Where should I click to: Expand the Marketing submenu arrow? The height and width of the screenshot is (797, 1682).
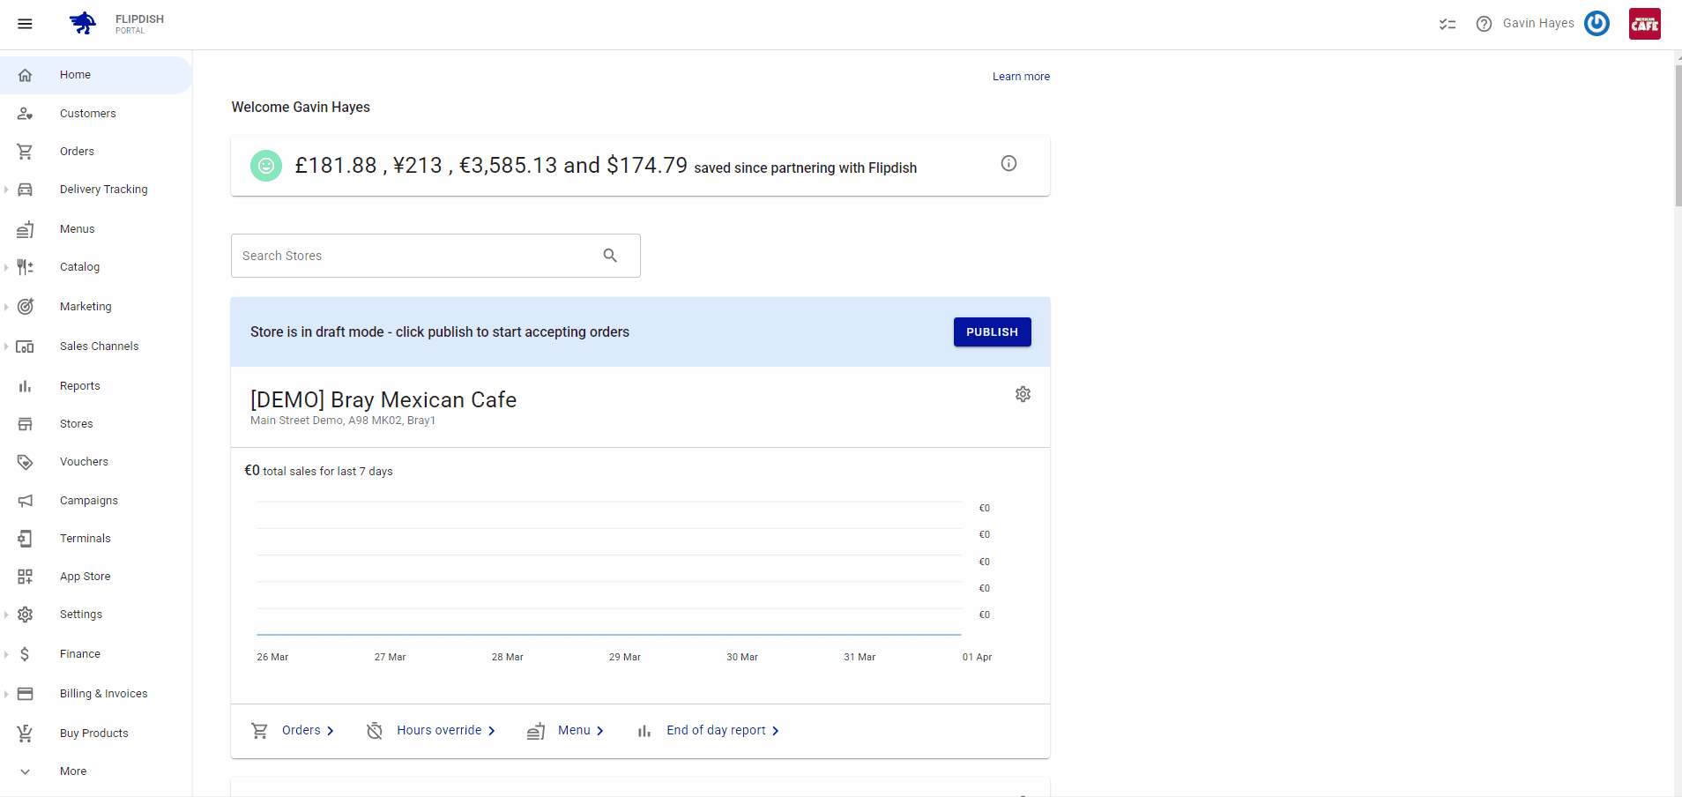6,307
